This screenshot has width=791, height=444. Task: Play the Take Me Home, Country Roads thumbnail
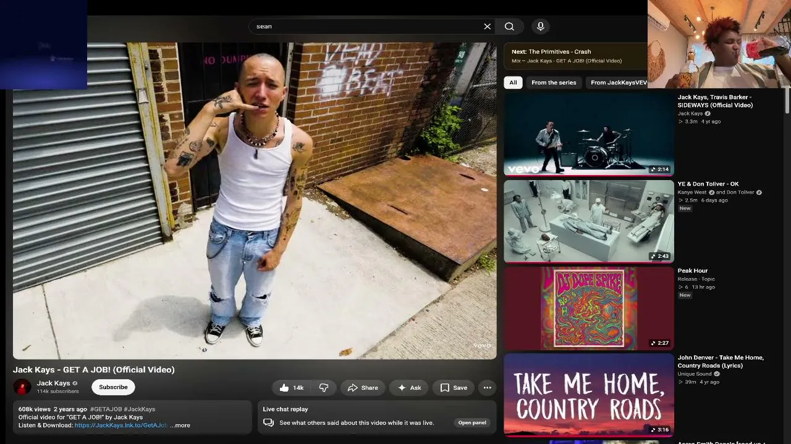(x=589, y=395)
